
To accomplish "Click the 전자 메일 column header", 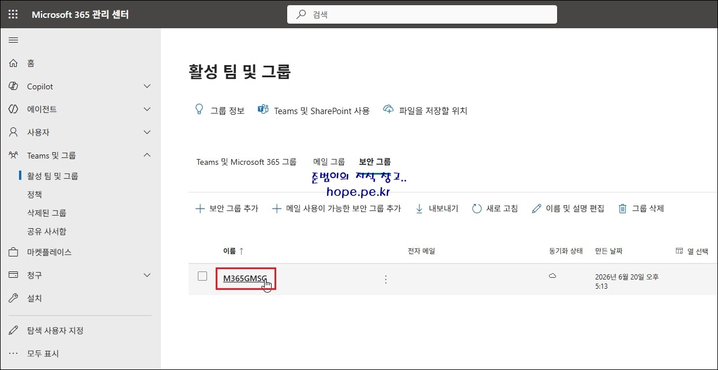I will click(421, 251).
